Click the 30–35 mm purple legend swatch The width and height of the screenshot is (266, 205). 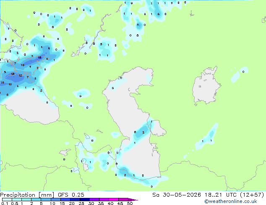(94, 200)
